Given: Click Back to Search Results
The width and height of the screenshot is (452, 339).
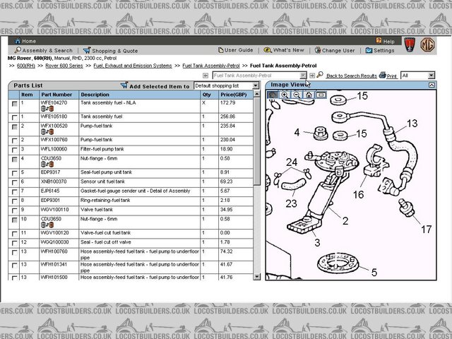Looking at the screenshot, I should [x=352, y=76].
